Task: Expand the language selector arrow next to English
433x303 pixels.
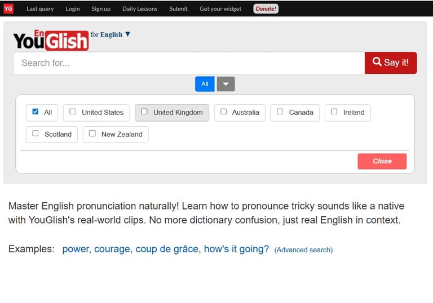Action: click(x=127, y=34)
